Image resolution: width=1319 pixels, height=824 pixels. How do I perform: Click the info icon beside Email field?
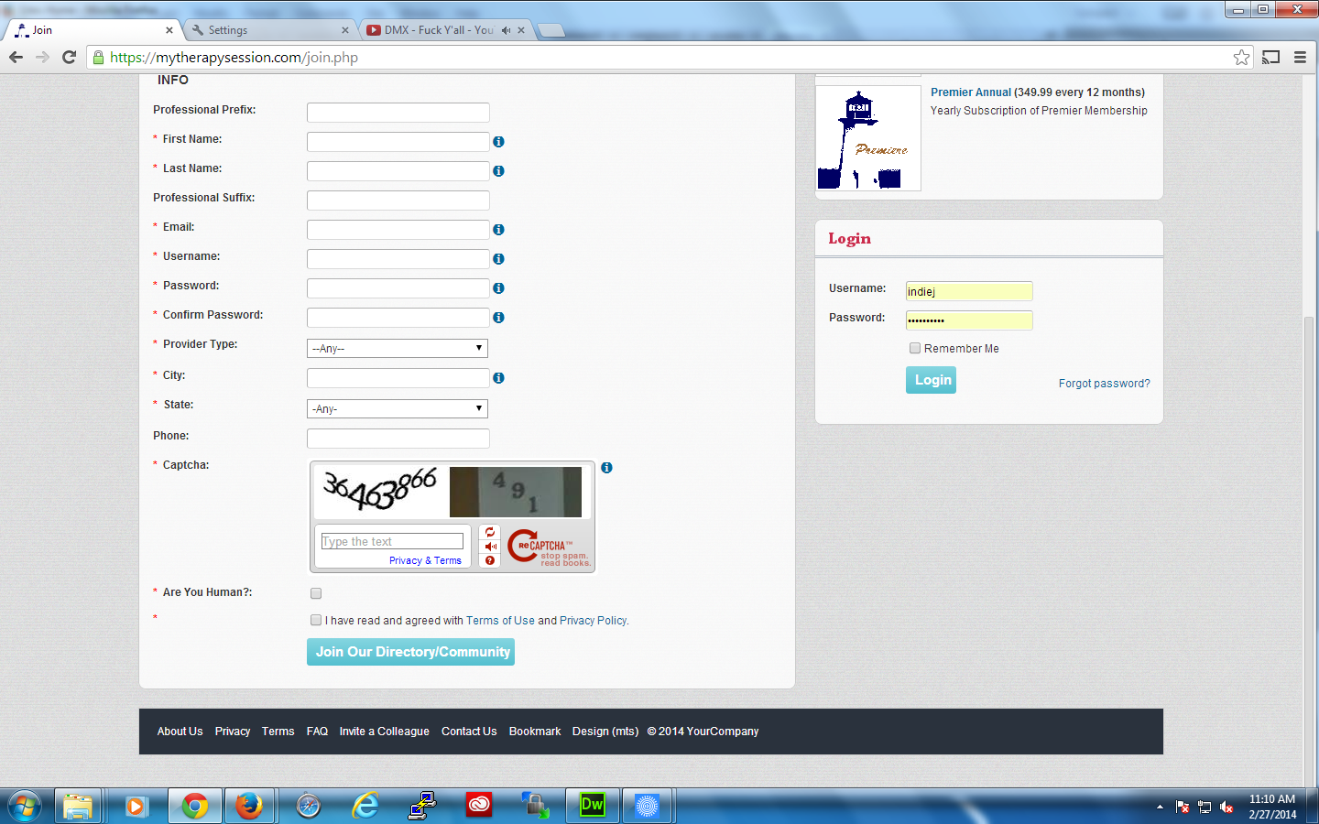click(498, 230)
